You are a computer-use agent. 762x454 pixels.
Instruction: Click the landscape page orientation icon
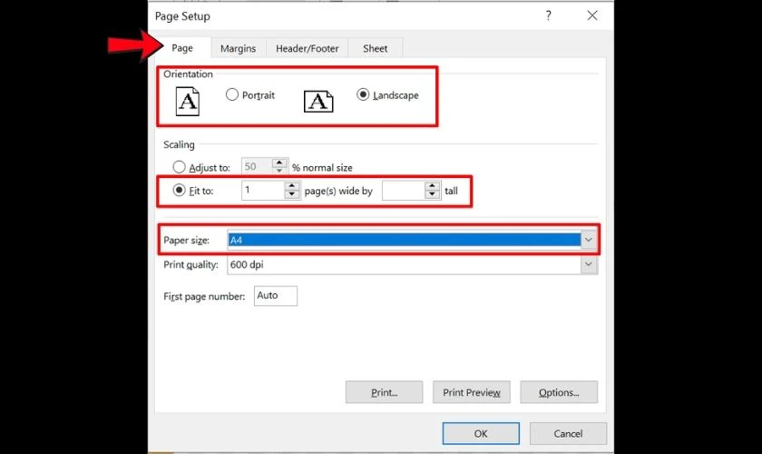(x=317, y=101)
